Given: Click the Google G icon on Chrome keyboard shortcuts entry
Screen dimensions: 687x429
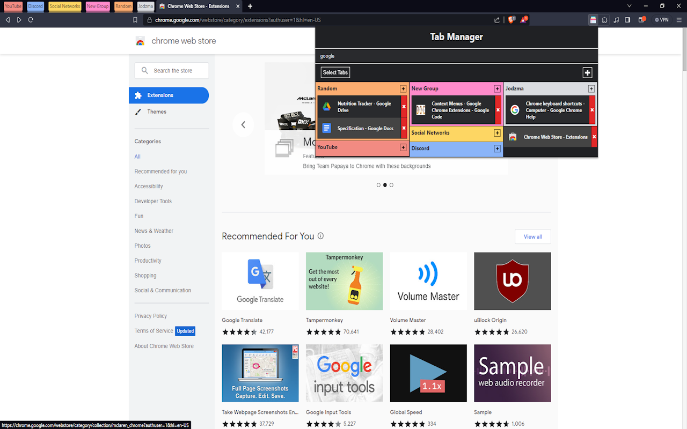Looking at the screenshot, I should (514, 110).
